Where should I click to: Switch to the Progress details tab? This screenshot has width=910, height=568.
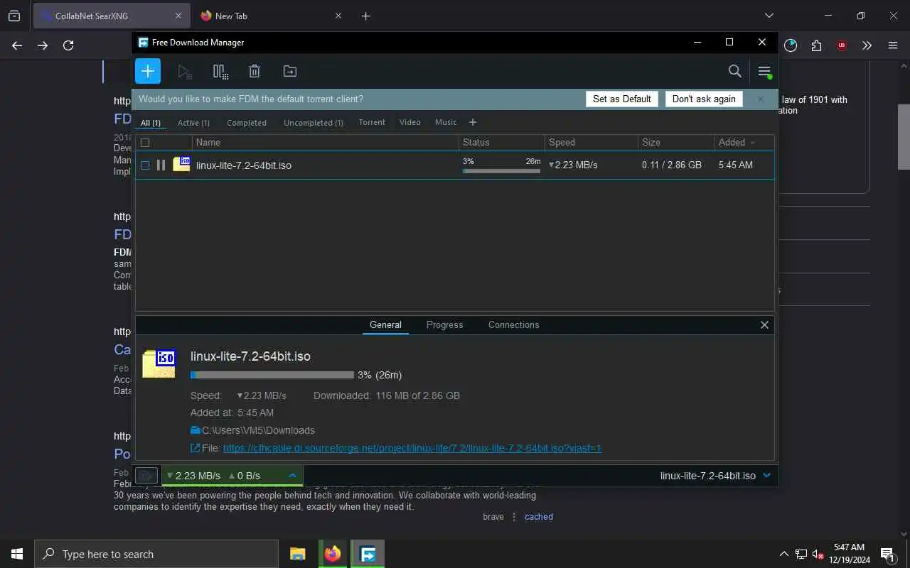pyautogui.click(x=444, y=324)
